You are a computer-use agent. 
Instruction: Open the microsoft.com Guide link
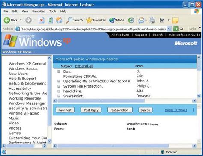184,35
